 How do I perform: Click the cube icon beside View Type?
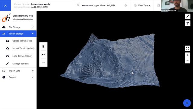(135, 5)
